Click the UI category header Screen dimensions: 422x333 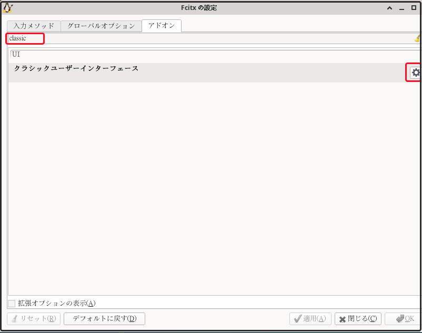(x=16, y=54)
